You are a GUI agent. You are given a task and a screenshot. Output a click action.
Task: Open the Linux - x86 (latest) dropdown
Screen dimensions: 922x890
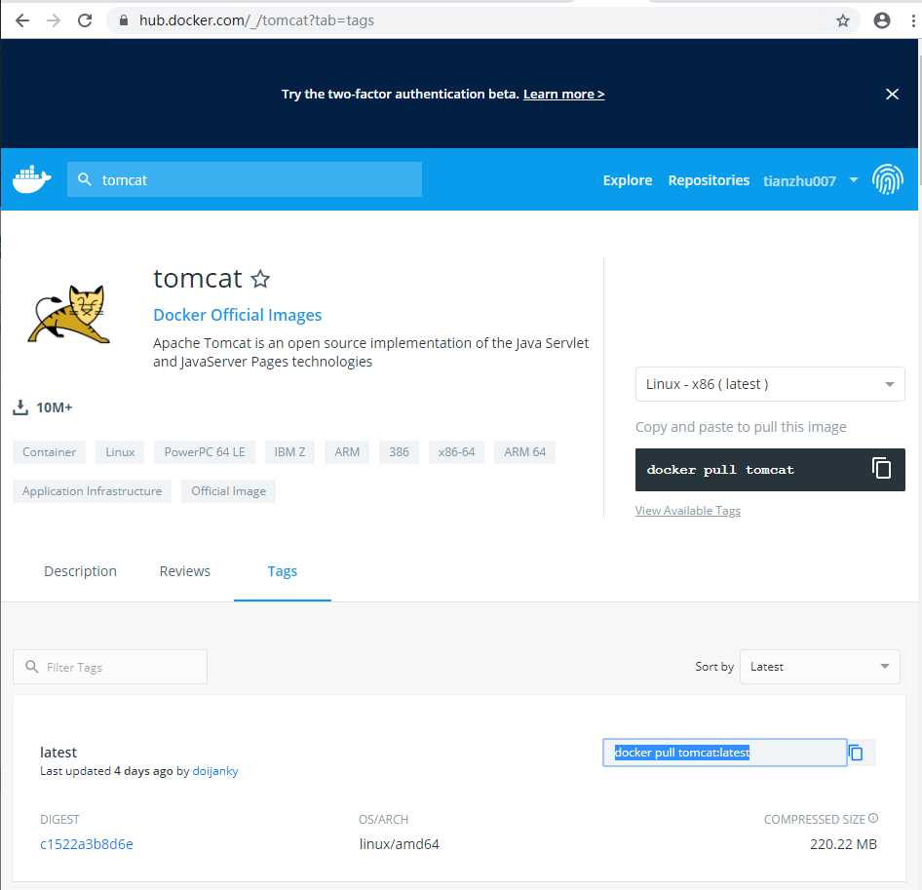[770, 384]
